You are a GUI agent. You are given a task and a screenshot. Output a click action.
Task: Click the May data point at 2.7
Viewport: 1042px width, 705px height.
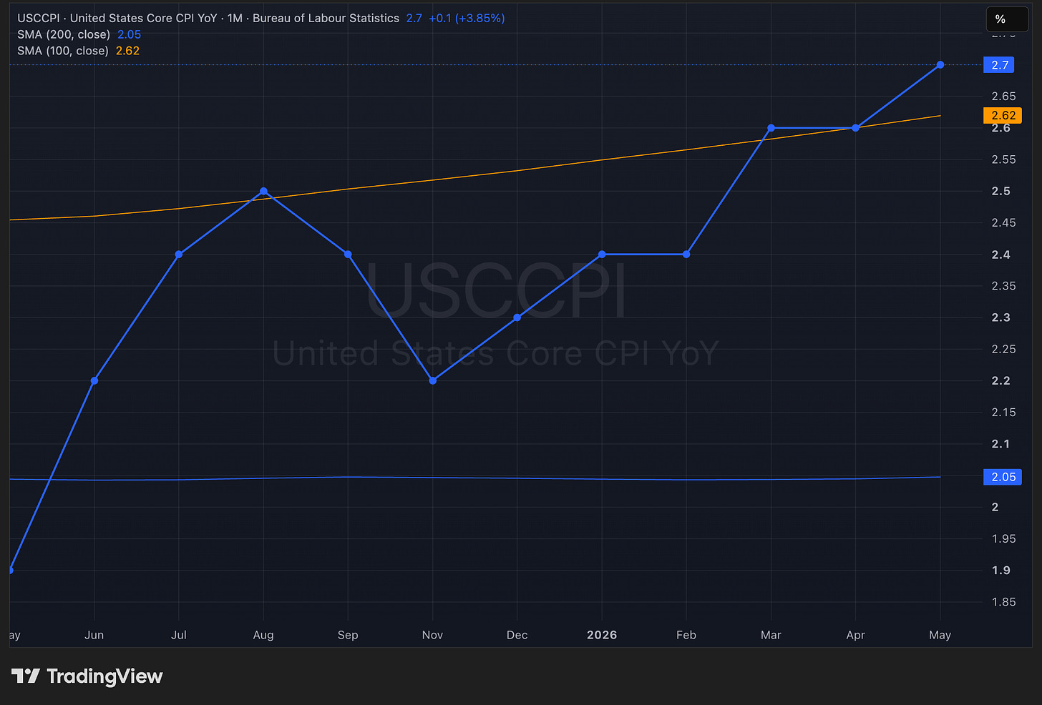[x=940, y=65]
